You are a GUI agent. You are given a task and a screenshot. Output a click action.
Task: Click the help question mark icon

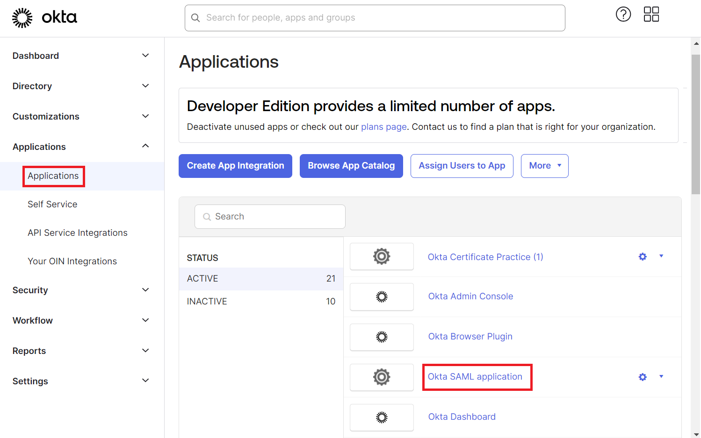(623, 14)
